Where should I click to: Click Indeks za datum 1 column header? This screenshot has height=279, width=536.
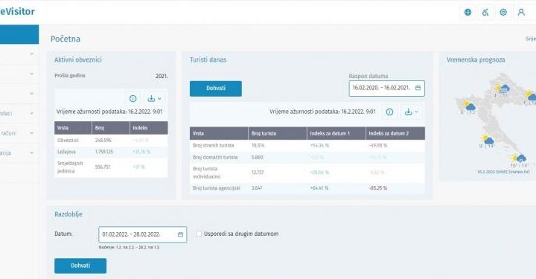(x=336, y=133)
